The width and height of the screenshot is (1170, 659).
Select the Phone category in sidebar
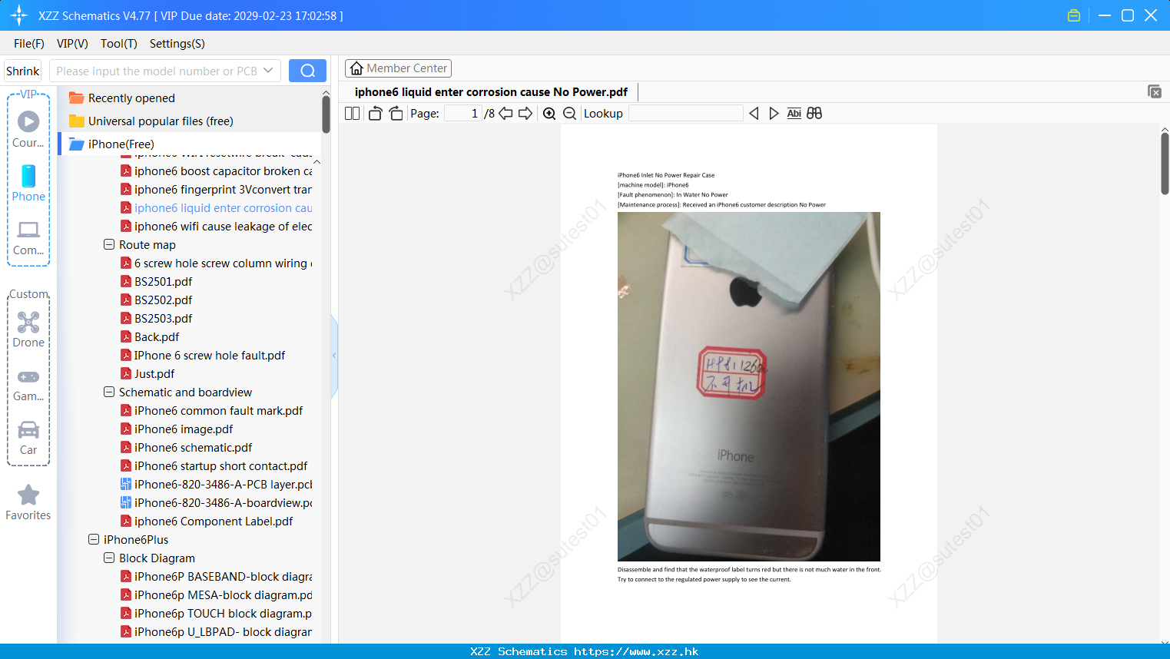coord(28,183)
